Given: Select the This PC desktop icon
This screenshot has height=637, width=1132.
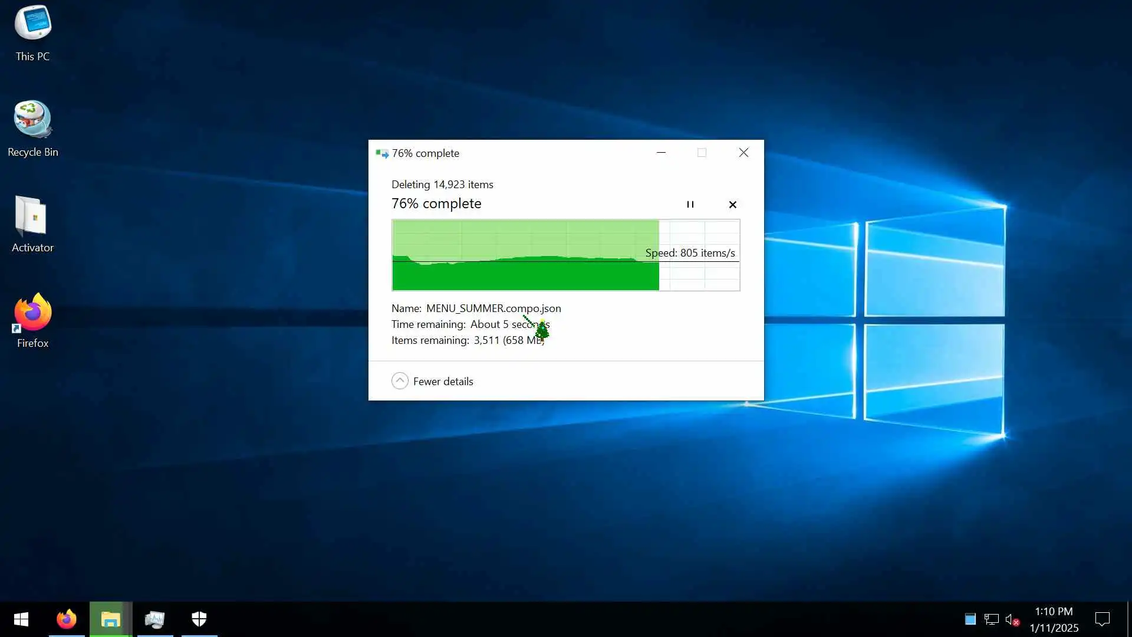Looking at the screenshot, I should [x=32, y=33].
